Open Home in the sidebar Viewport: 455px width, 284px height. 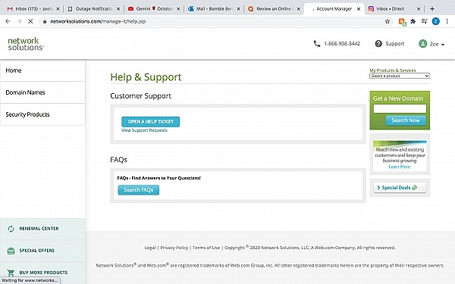[x=42, y=70]
